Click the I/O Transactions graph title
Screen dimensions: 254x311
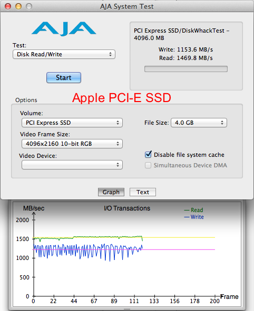[x=127, y=208]
